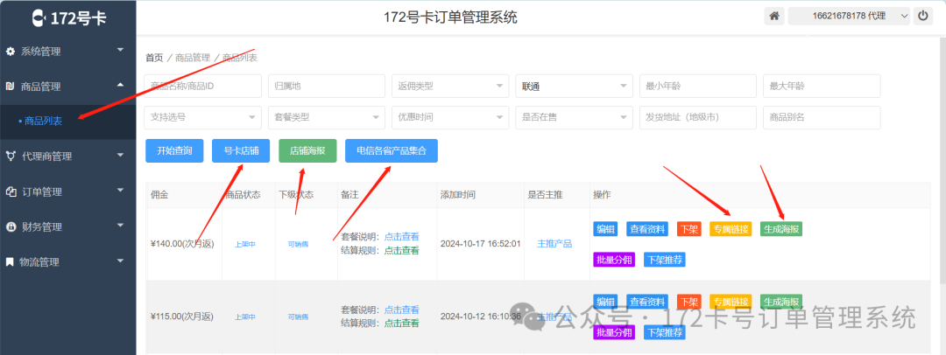This screenshot has width=946, height=355.
Task: Select 商品列表 in the sidebar
Action: click(x=43, y=122)
